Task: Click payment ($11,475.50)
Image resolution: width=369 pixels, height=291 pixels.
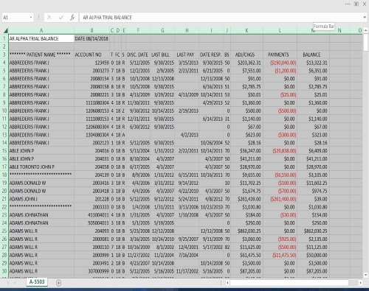Action: pyautogui.click(x=280, y=255)
